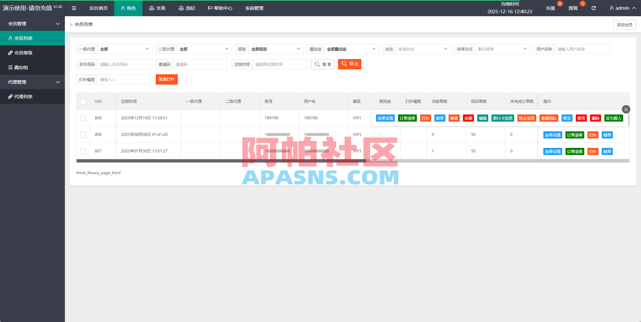Focus the 用户名称 input field
The image size is (641, 322).
[582, 49]
